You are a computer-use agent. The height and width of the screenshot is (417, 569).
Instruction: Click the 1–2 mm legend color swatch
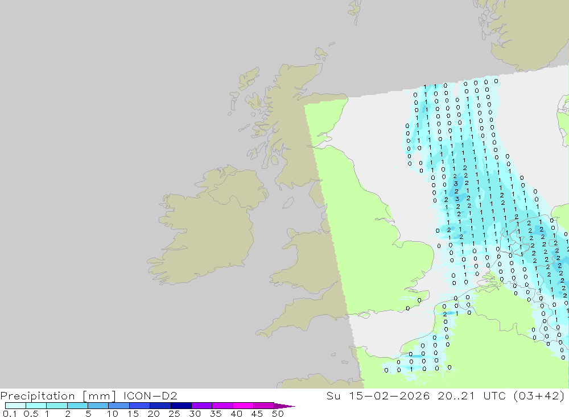pos(56,406)
